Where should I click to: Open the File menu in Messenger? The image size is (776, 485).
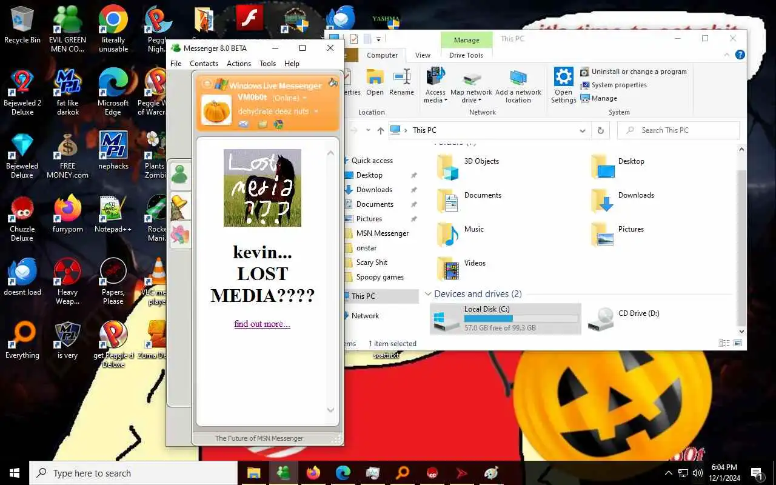(176, 64)
